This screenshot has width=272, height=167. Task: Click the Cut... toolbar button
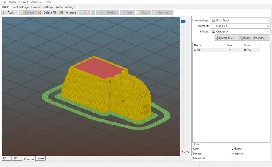143,12
